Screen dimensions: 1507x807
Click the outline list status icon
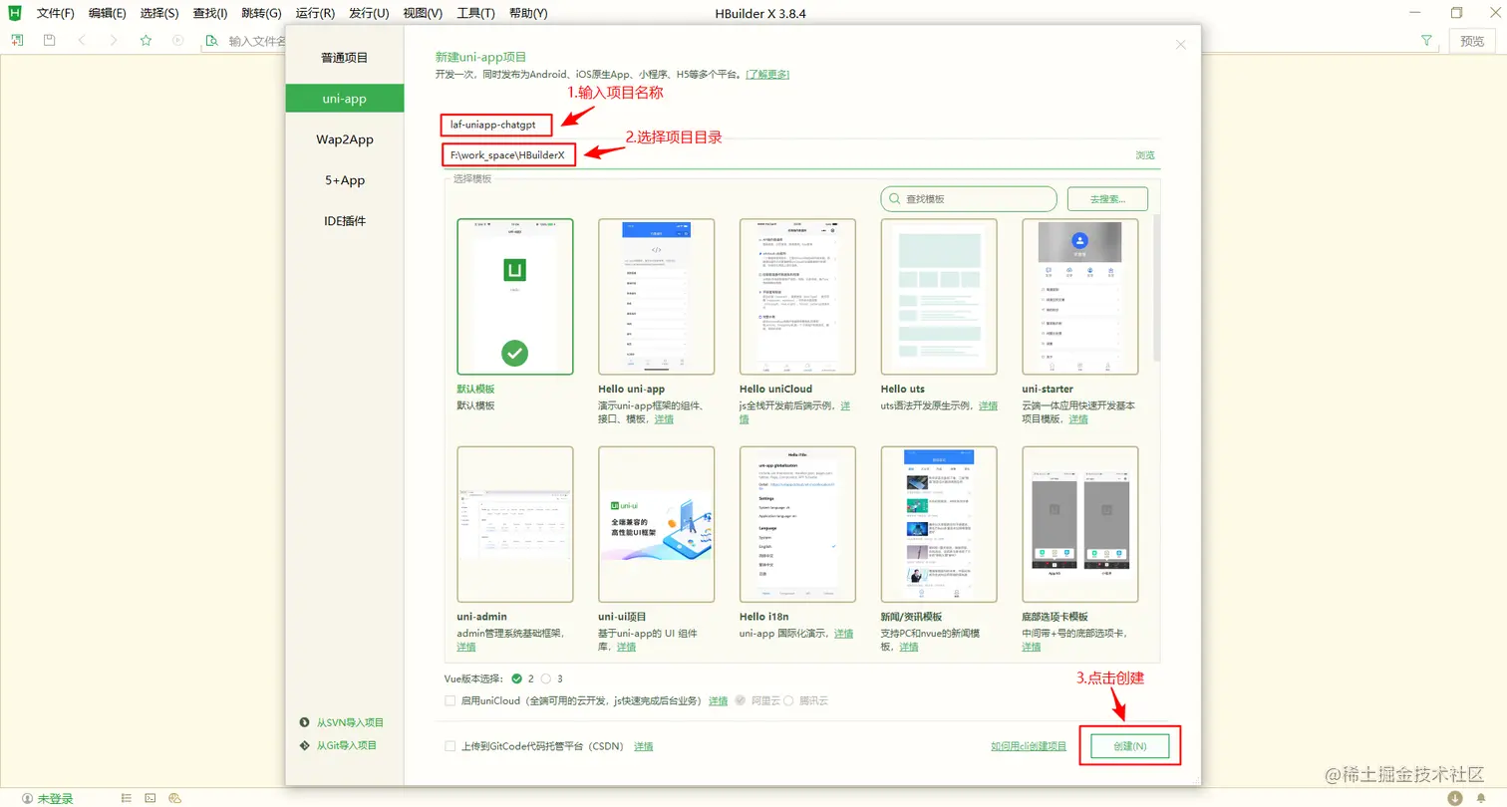(127, 798)
